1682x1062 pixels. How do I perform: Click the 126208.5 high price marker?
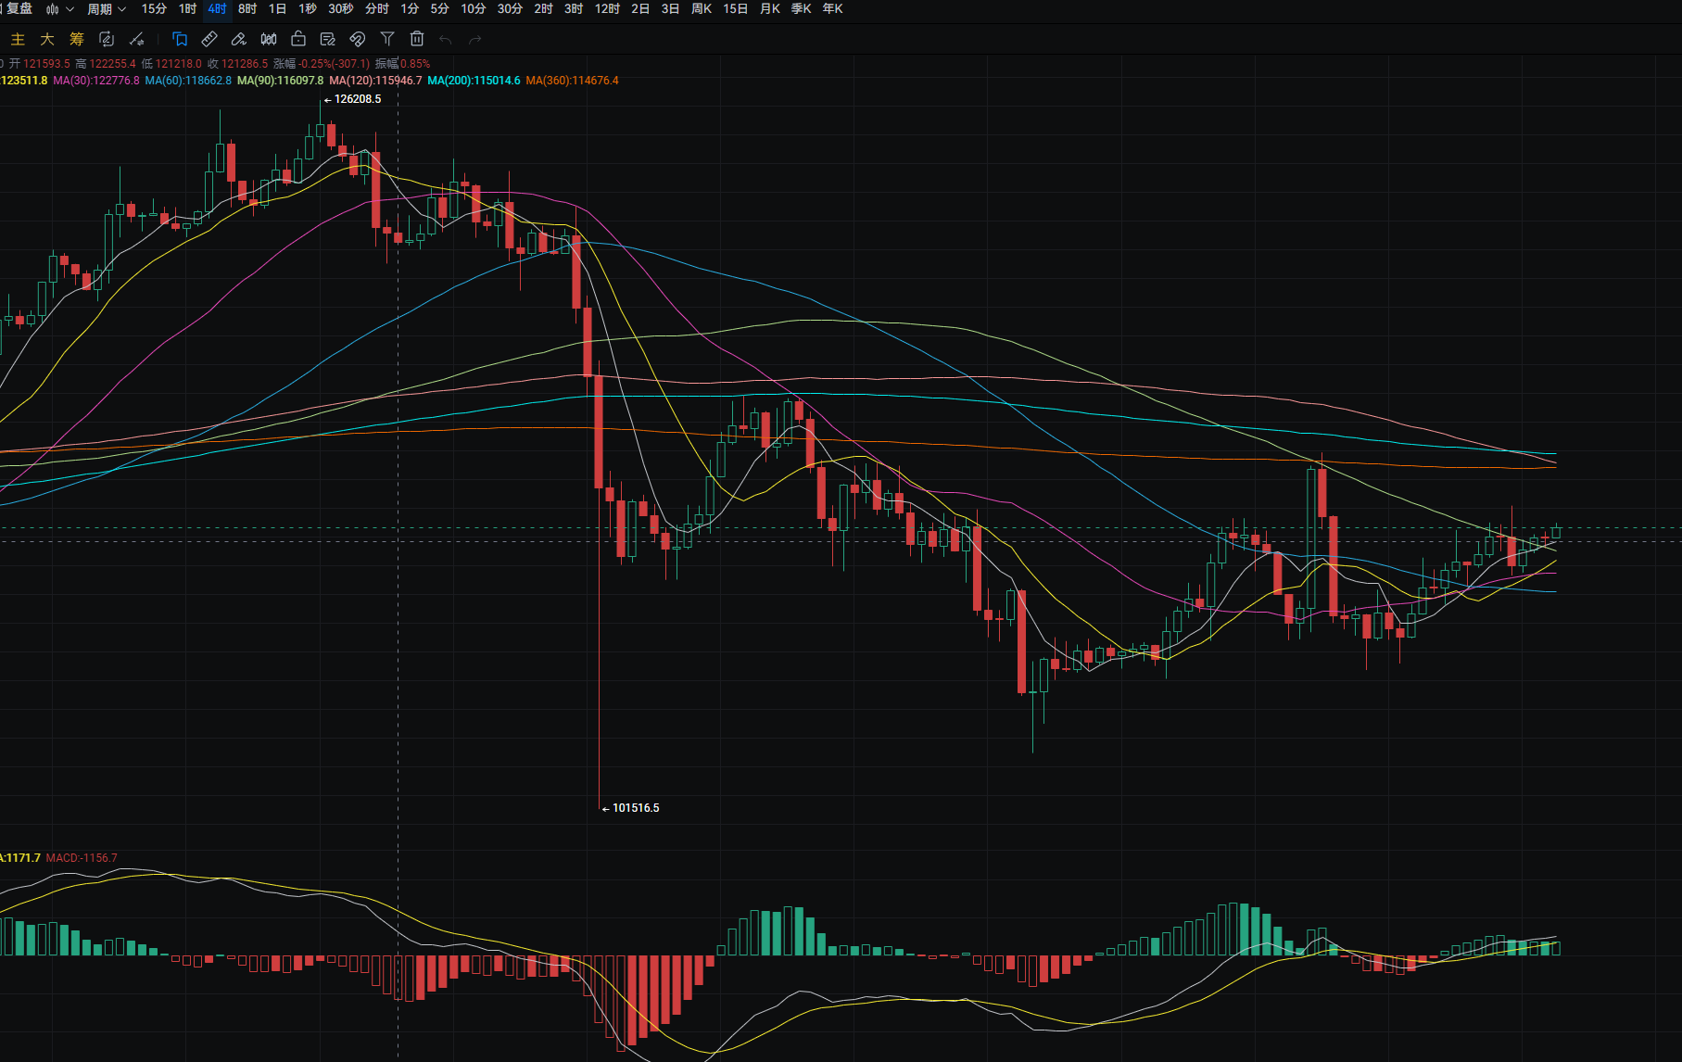[x=357, y=99]
